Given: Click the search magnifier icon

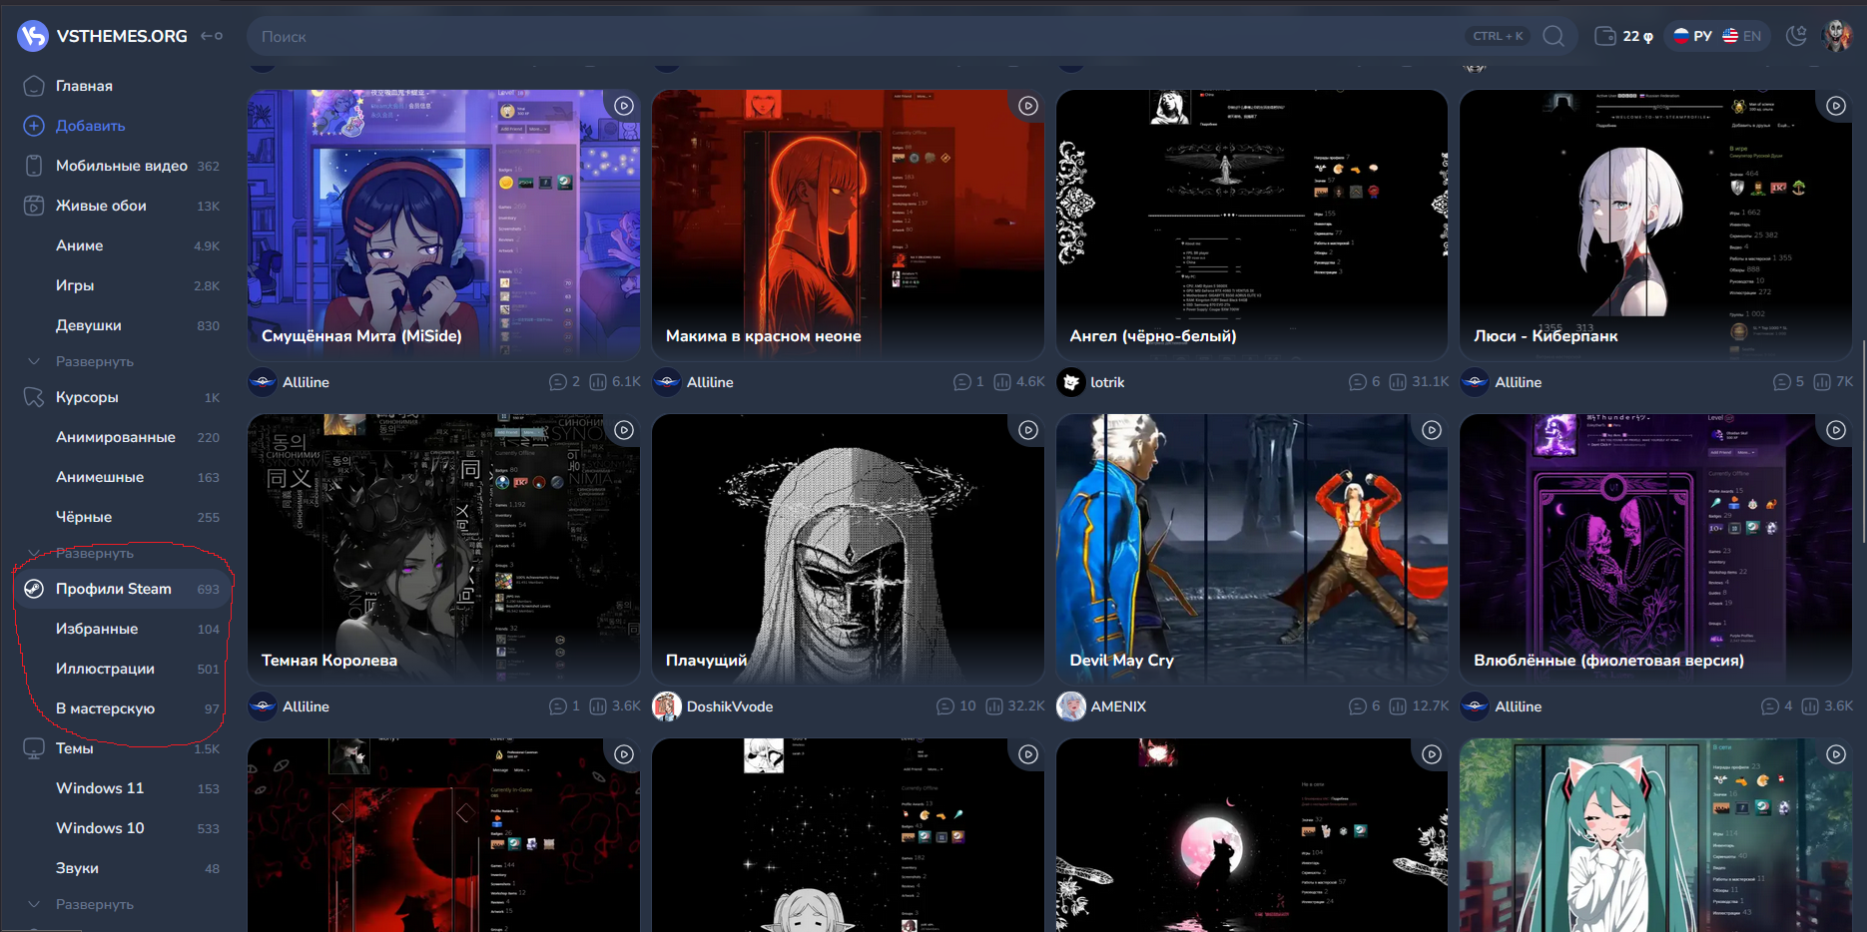Looking at the screenshot, I should click(x=1554, y=36).
